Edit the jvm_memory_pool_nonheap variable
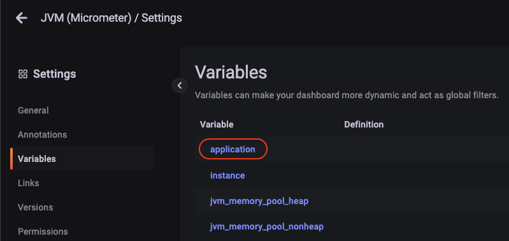The width and height of the screenshot is (509, 241). pyautogui.click(x=267, y=226)
